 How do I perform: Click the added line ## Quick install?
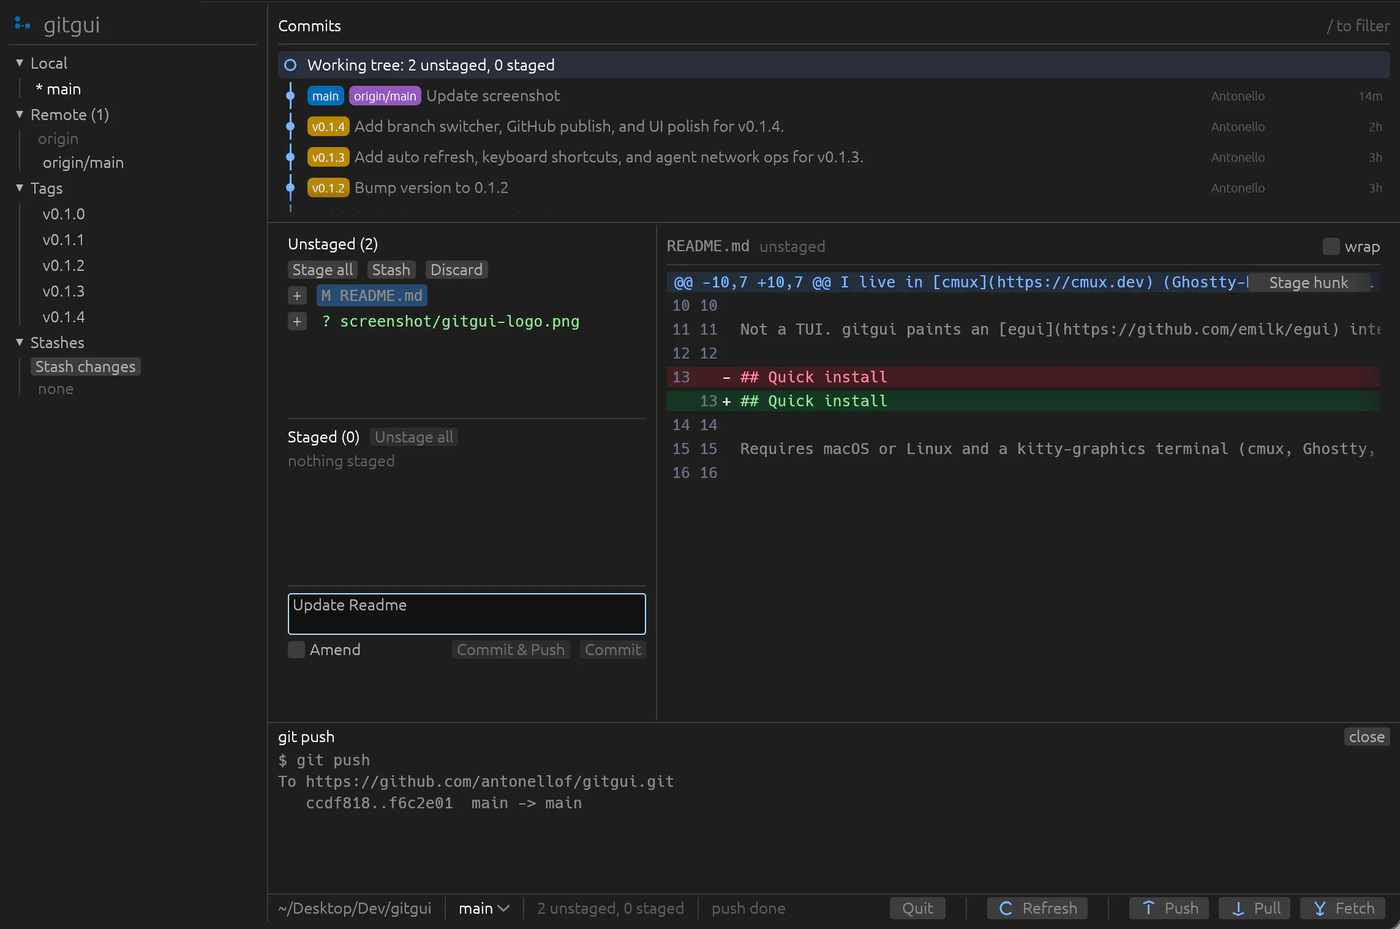pos(1023,401)
